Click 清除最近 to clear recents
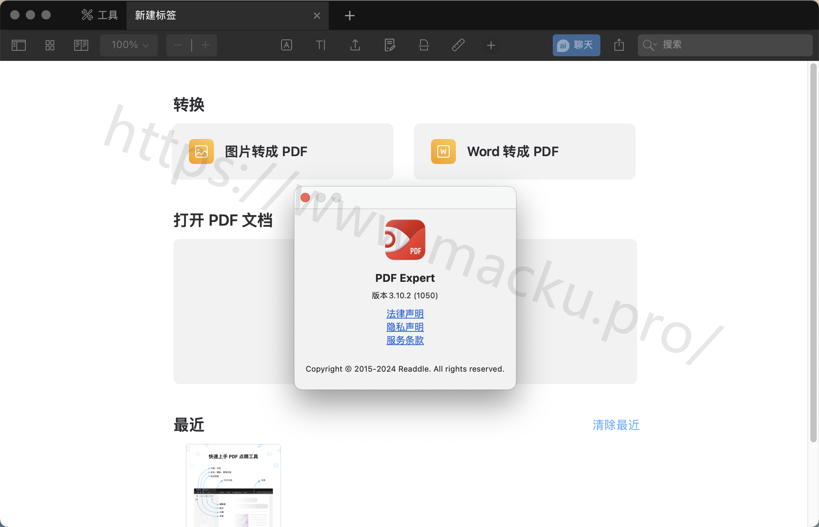The width and height of the screenshot is (819, 527). pos(616,425)
